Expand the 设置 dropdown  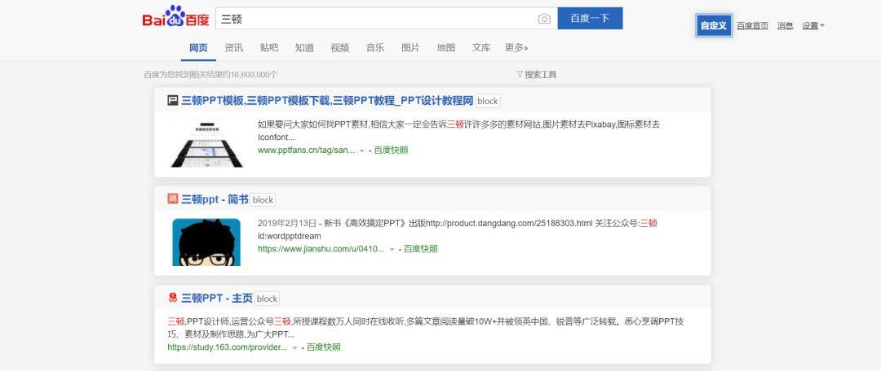(813, 26)
